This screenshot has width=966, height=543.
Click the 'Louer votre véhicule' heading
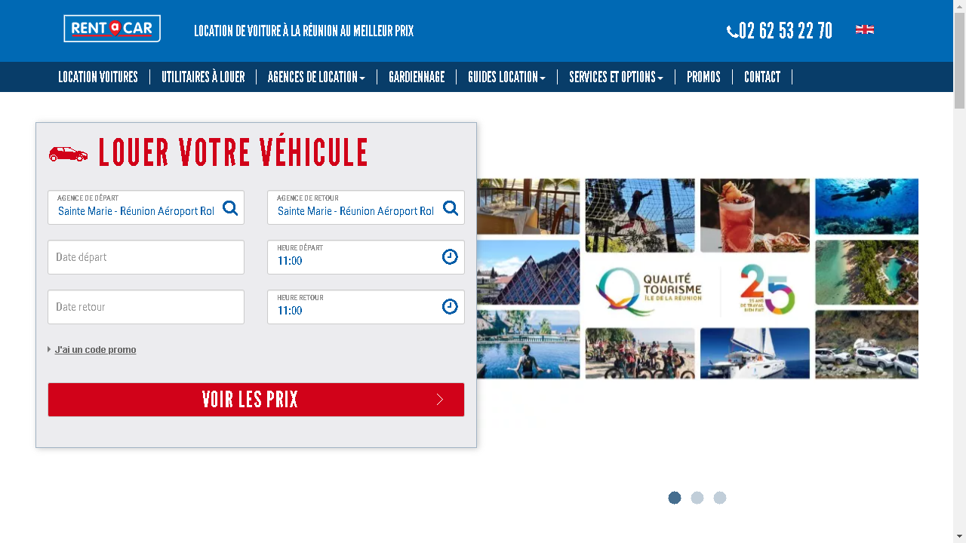click(x=232, y=152)
